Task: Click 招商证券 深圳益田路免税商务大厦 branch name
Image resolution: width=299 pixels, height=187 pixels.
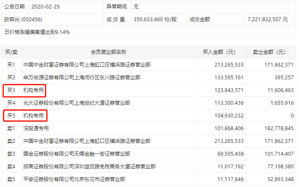Action: coord(89,167)
